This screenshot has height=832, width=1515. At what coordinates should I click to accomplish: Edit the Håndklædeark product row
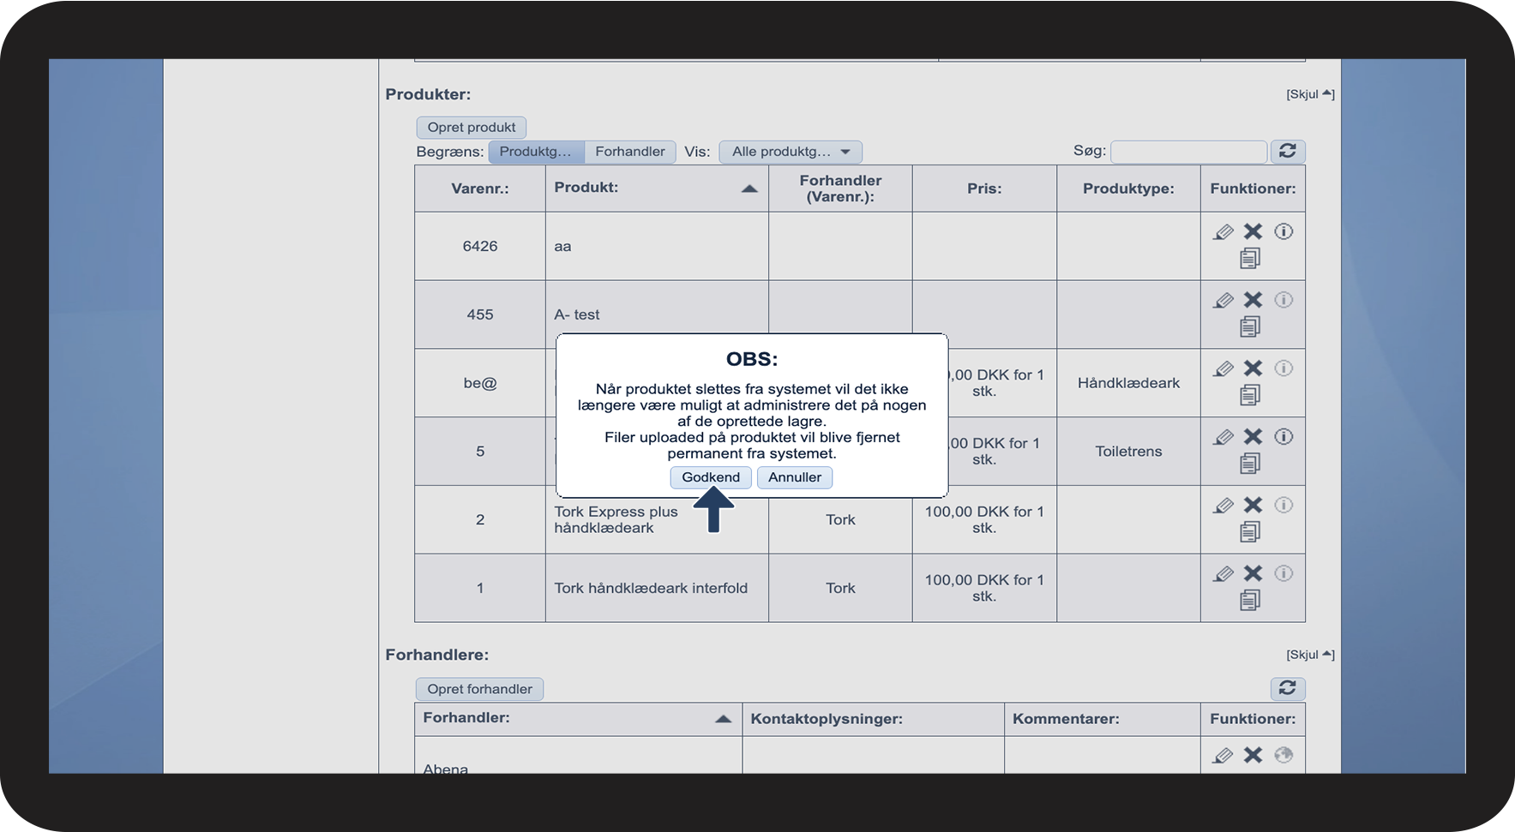(1223, 368)
